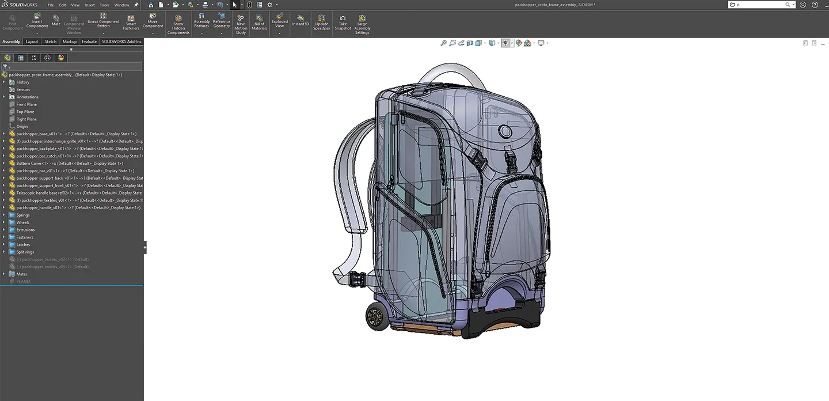Viewport: 829px width, 401px height.
Task: Click the search commands input field
Action: point(761,5)
